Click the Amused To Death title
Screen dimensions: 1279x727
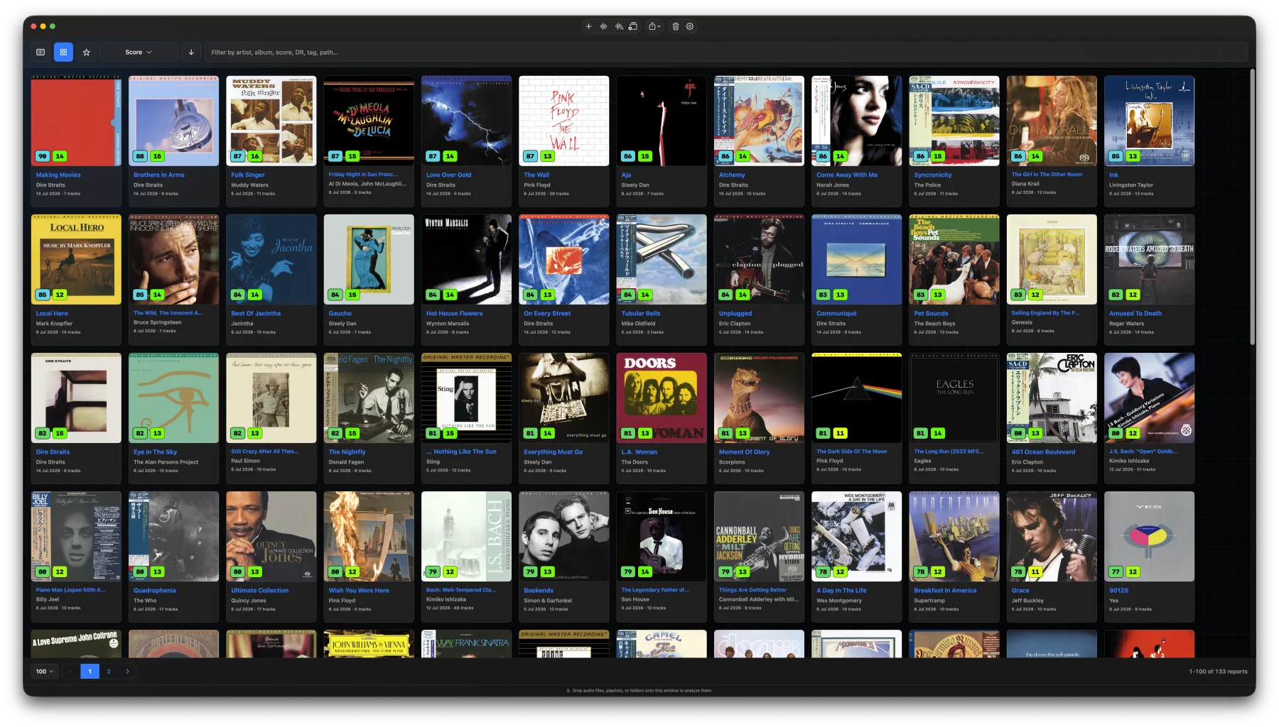coord(1135,313)
